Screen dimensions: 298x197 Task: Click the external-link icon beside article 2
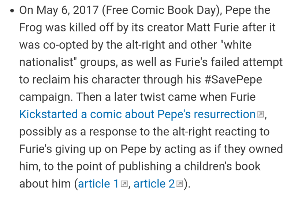[x=180, y=184]
